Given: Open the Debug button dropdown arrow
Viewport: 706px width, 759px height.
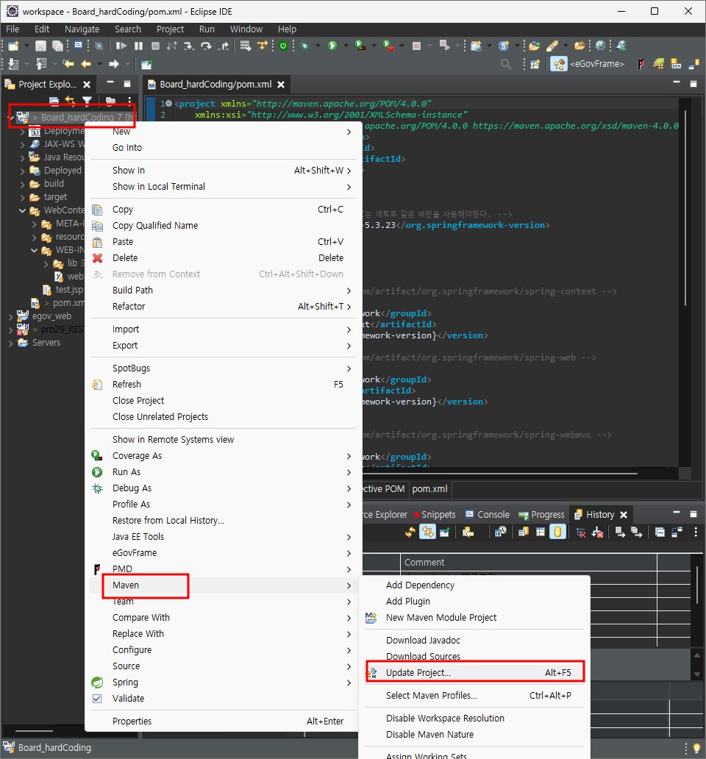Looking at the screenshot, I should tap(318, 46).
